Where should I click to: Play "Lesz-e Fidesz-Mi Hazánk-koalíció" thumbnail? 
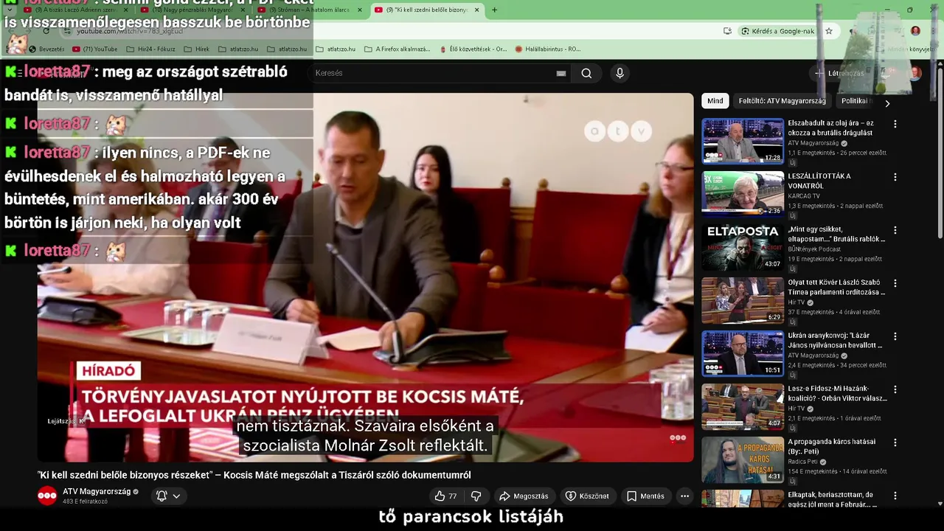point(743,406)
